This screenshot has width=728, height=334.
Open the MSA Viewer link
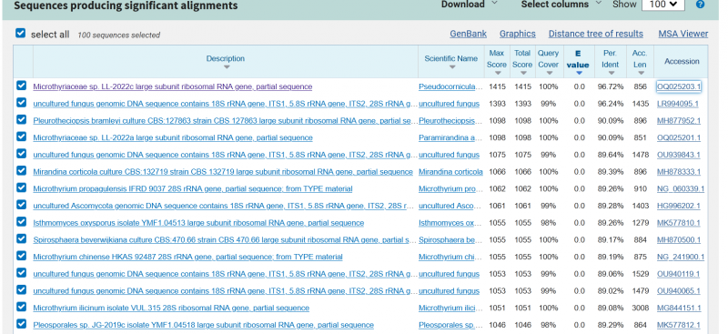pos(683,34)
